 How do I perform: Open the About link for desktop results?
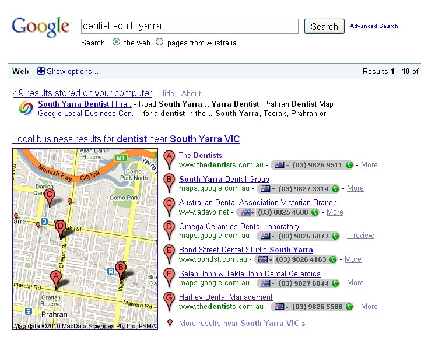tap(191, 93)
